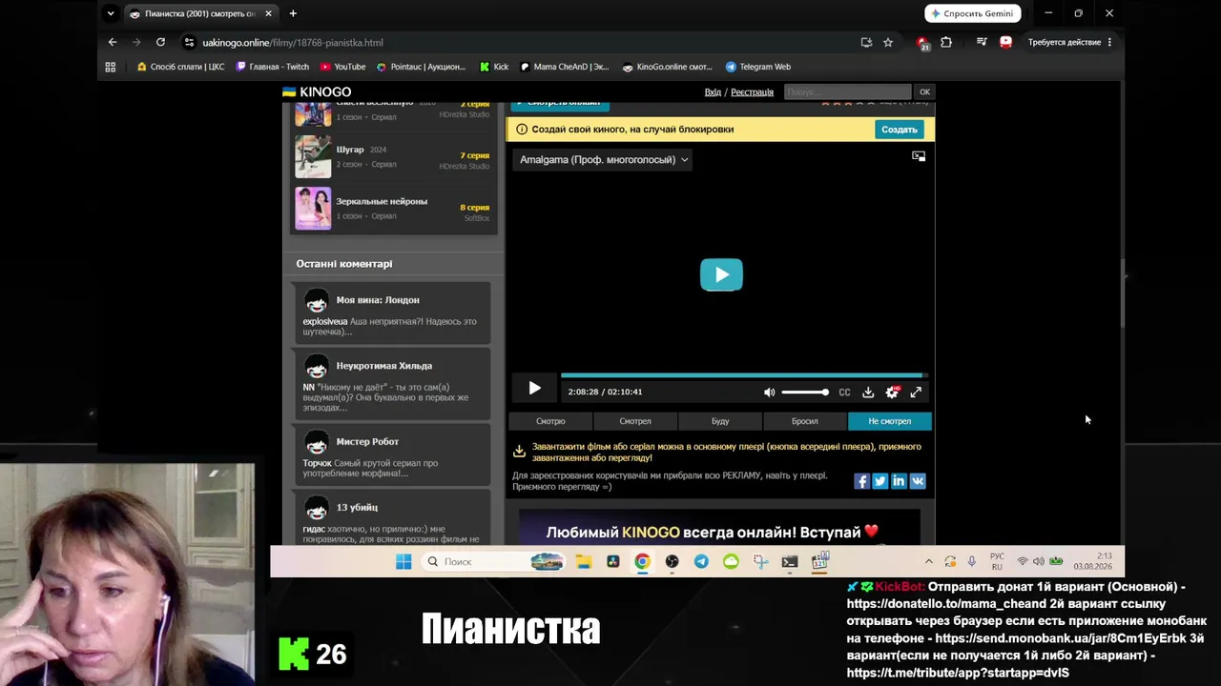Image resolution: width=1221 pixels, height=686 pixels.
Task: Open OBS Studio from the taskbar
Action: tap(672, 561)
